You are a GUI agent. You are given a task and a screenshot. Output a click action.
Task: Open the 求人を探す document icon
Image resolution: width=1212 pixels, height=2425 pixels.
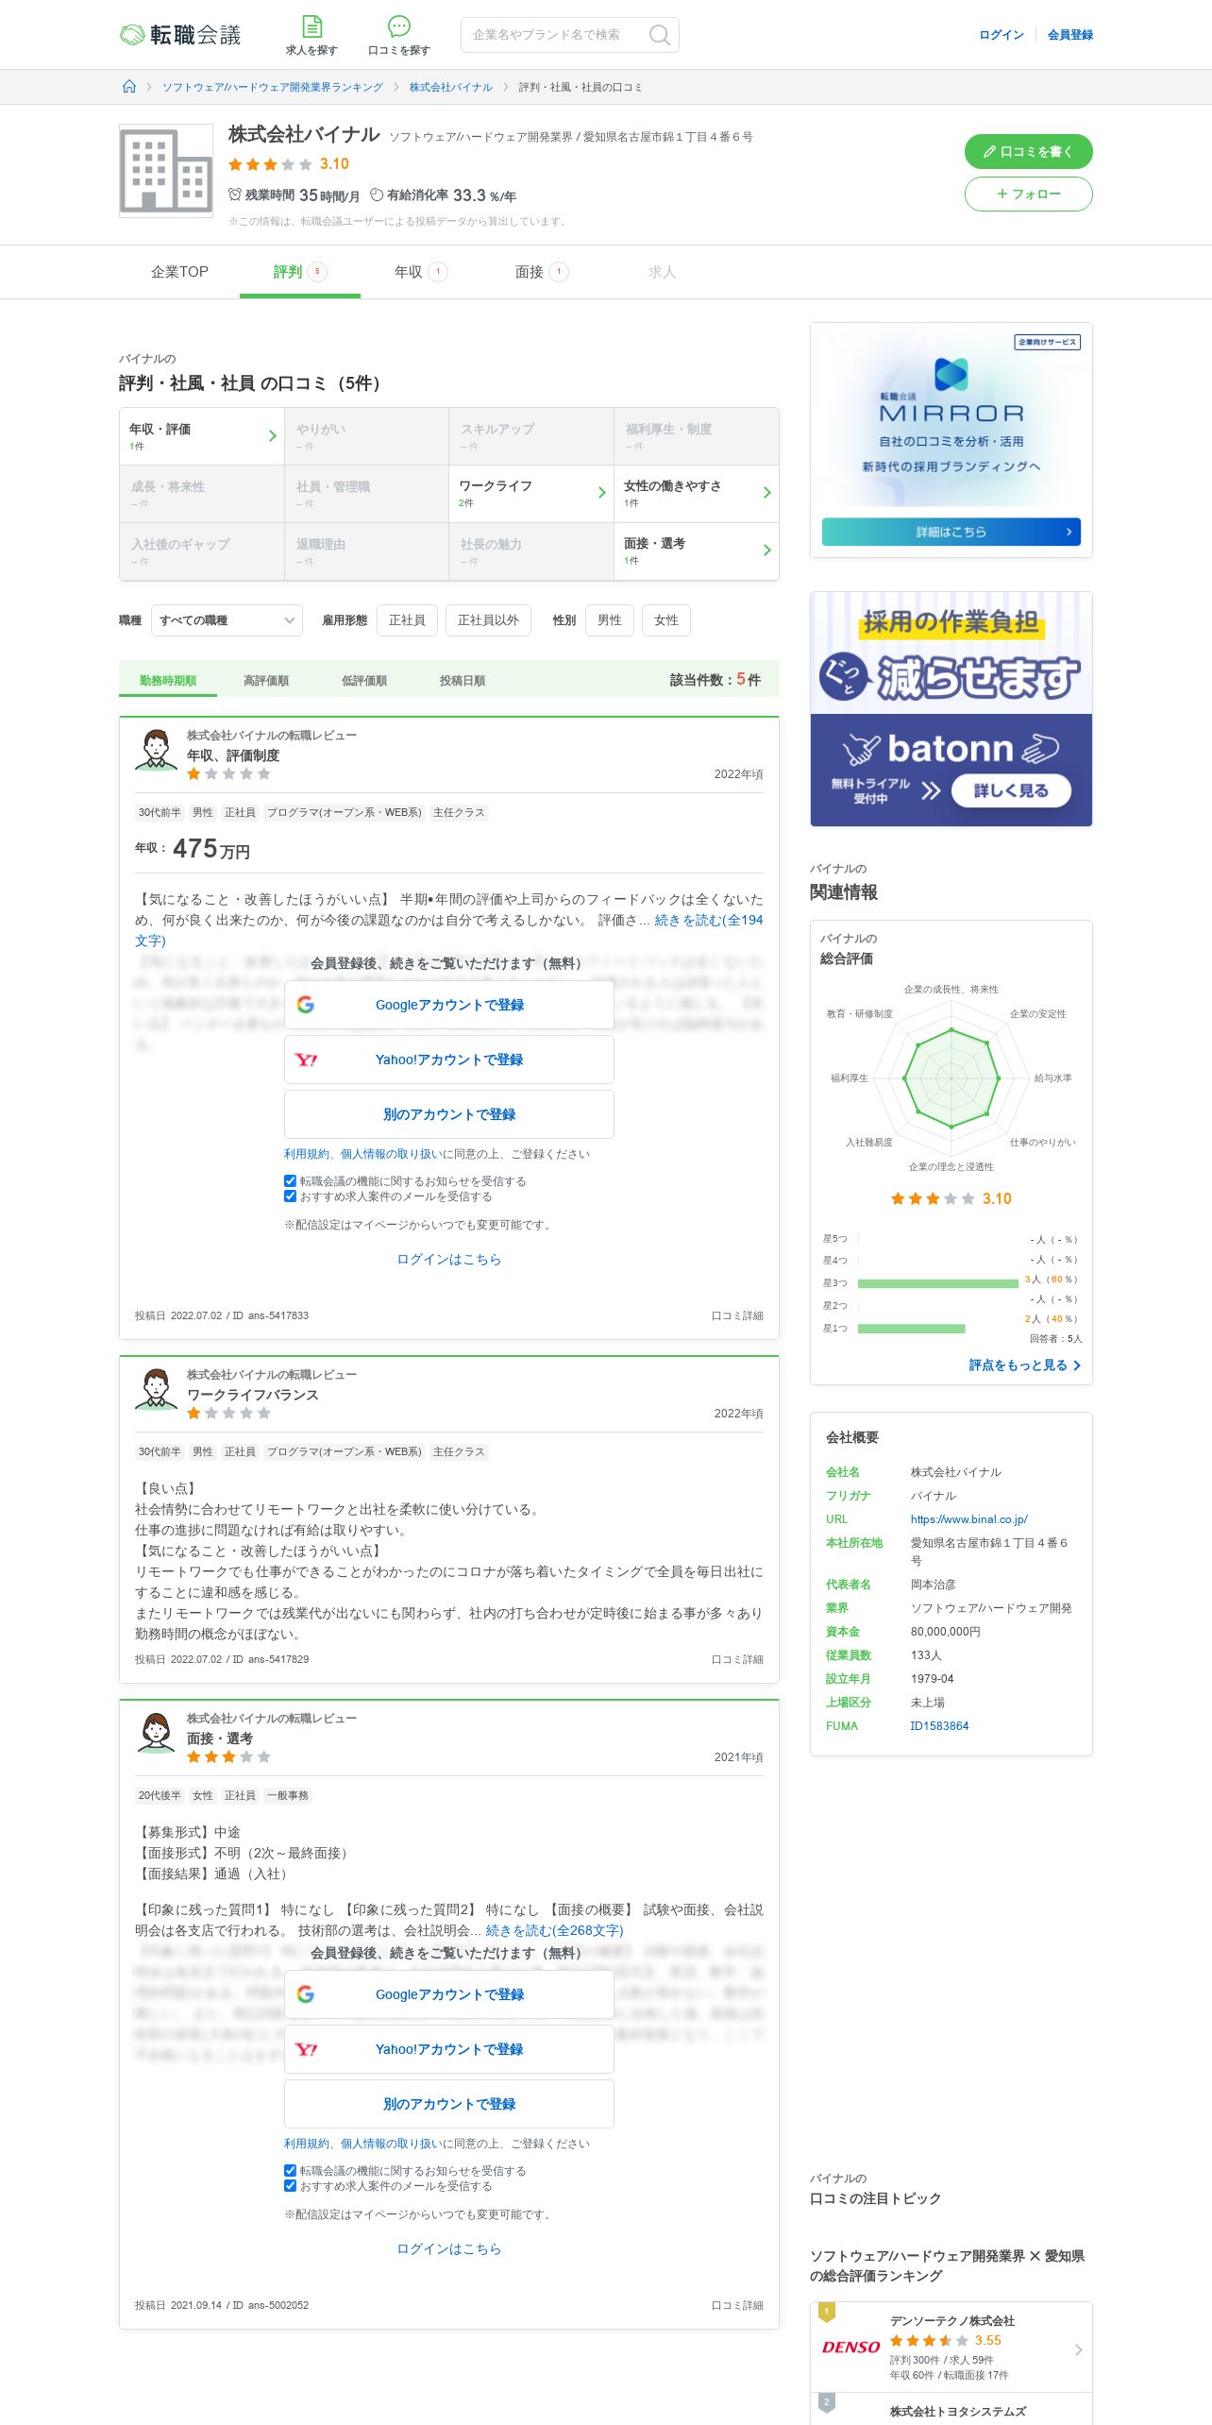(x=311, y=26)
